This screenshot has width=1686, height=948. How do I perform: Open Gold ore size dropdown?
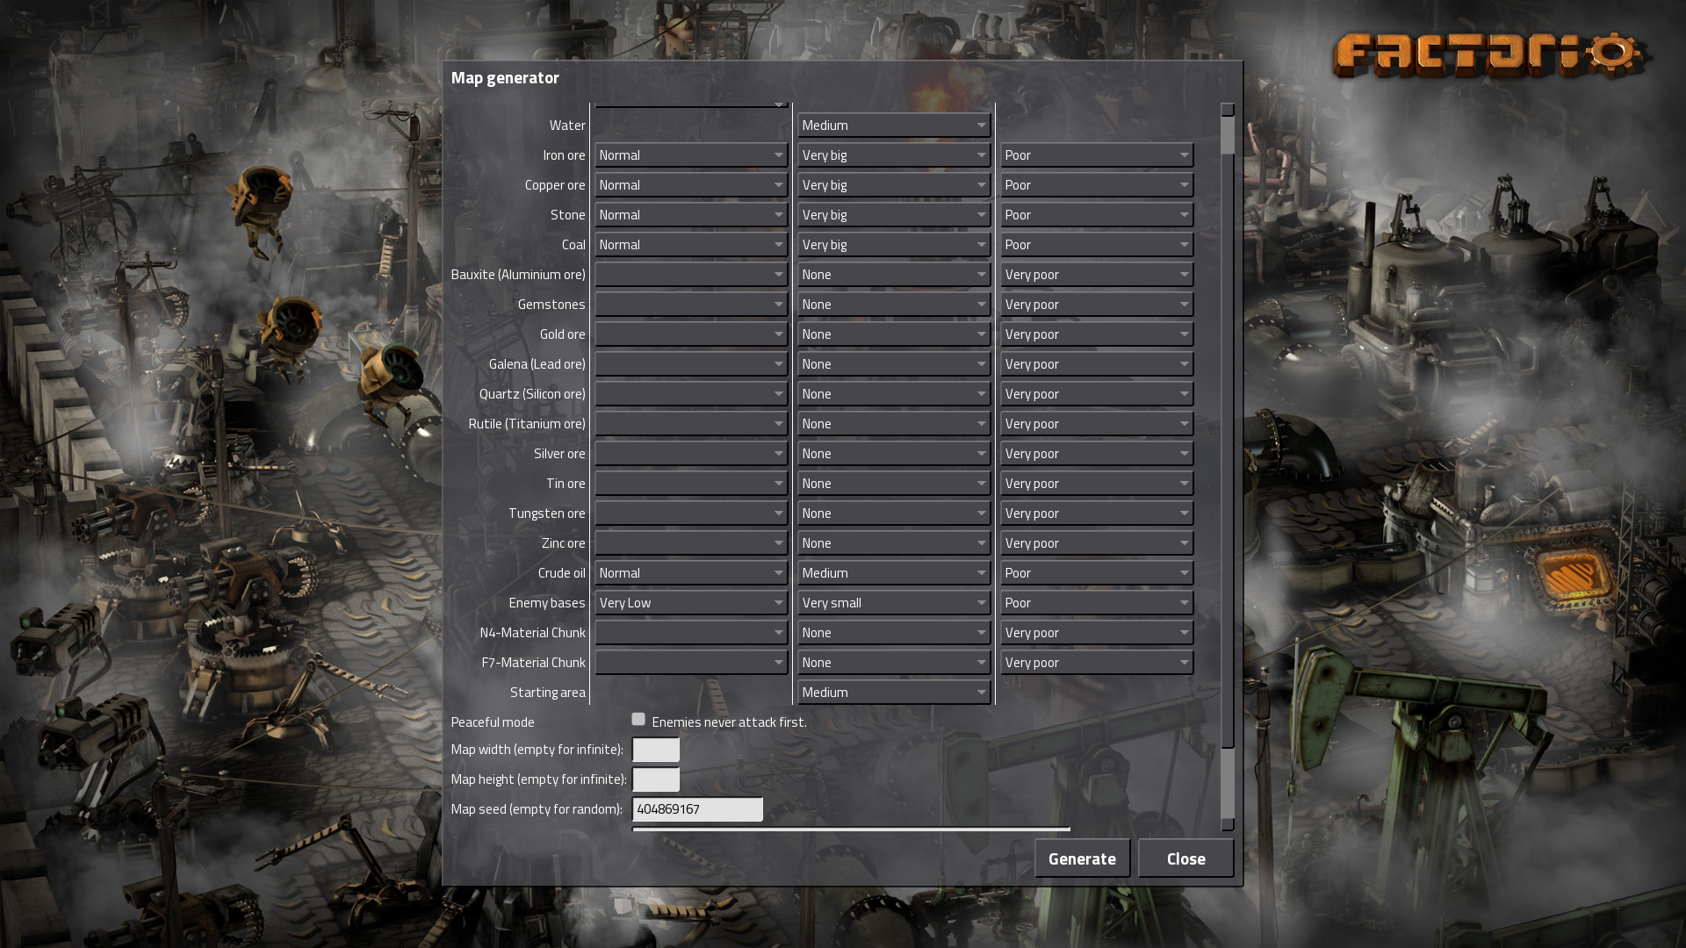(894, 334)
